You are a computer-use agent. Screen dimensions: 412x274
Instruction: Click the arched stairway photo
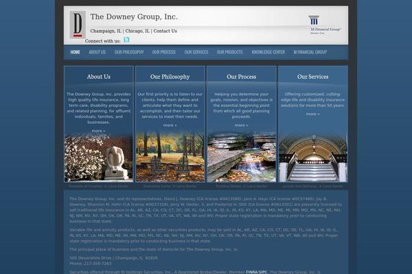pyautogui.click(x=313, y=158)
